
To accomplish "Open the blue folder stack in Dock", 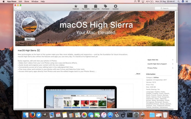I will pos(152,115).
